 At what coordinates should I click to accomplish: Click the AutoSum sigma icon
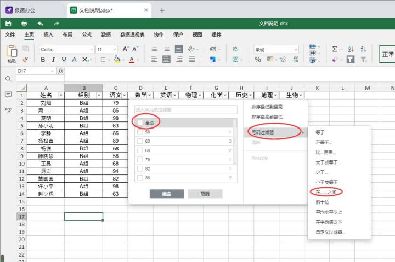(335, 49)
